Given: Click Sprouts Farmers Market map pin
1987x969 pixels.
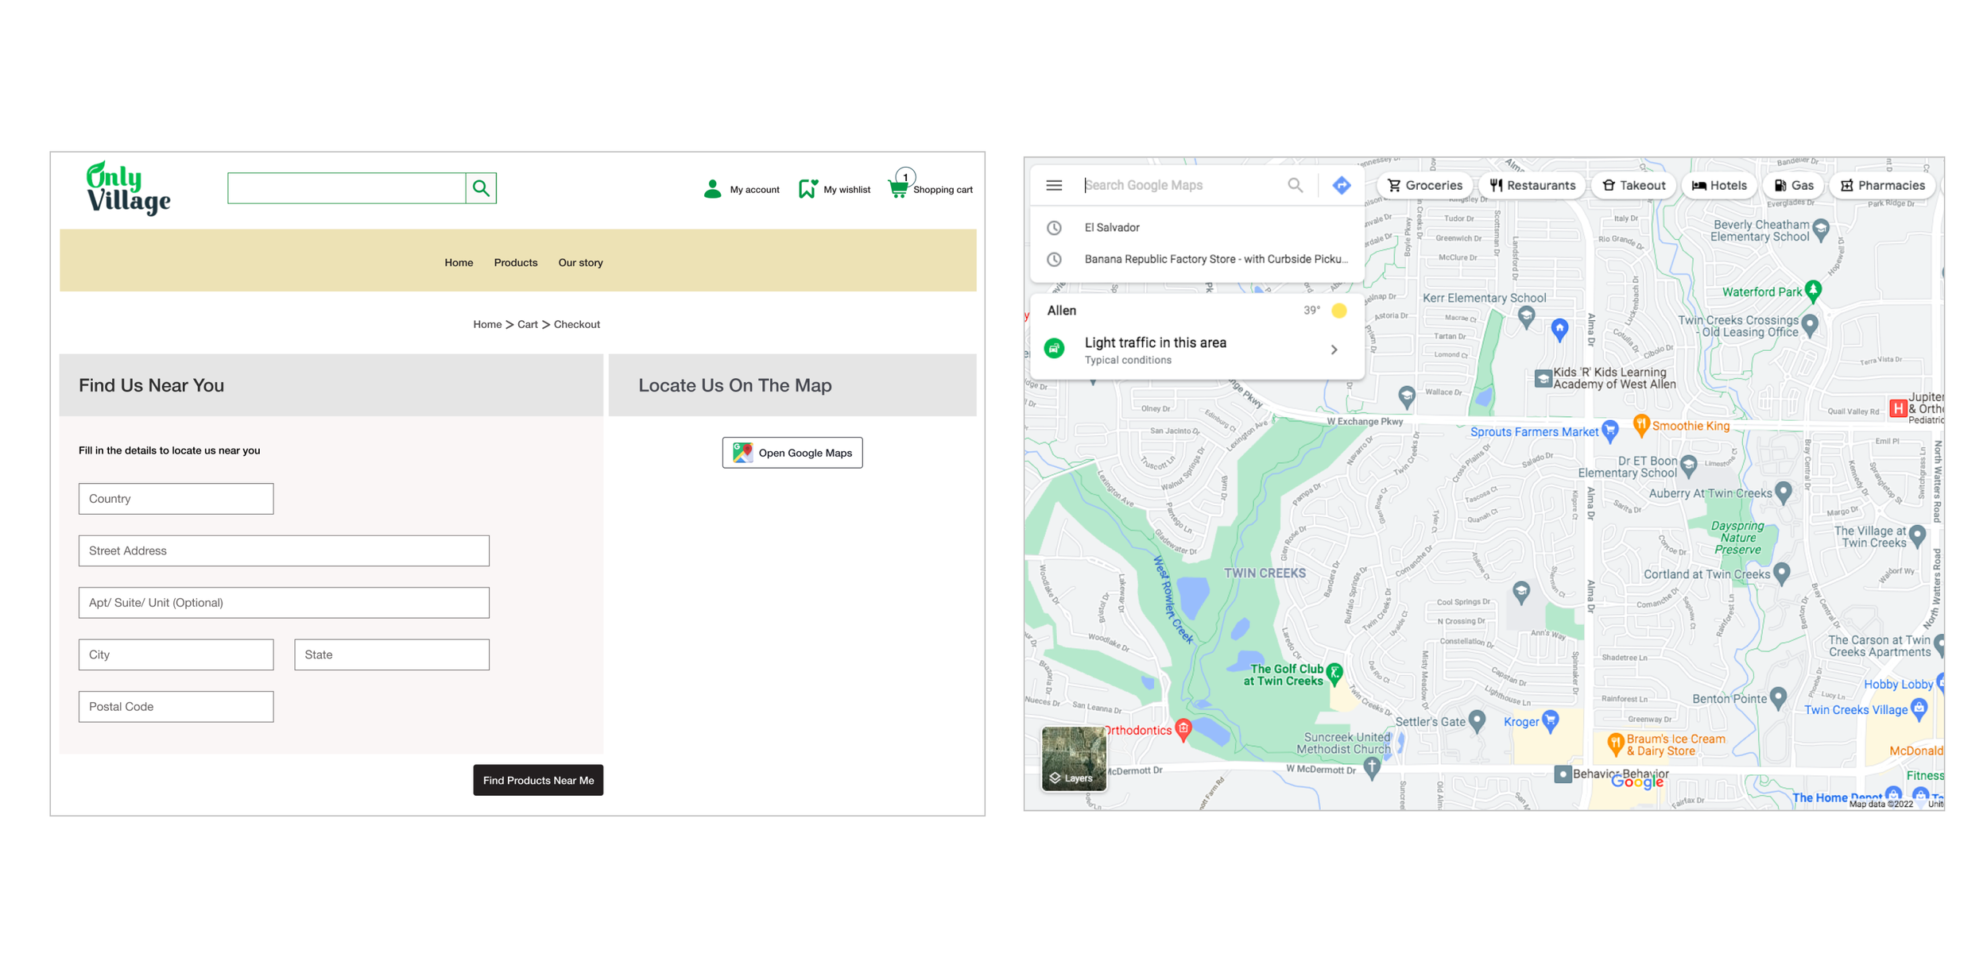Looking at the screenshot, I should click(1610, 430).
